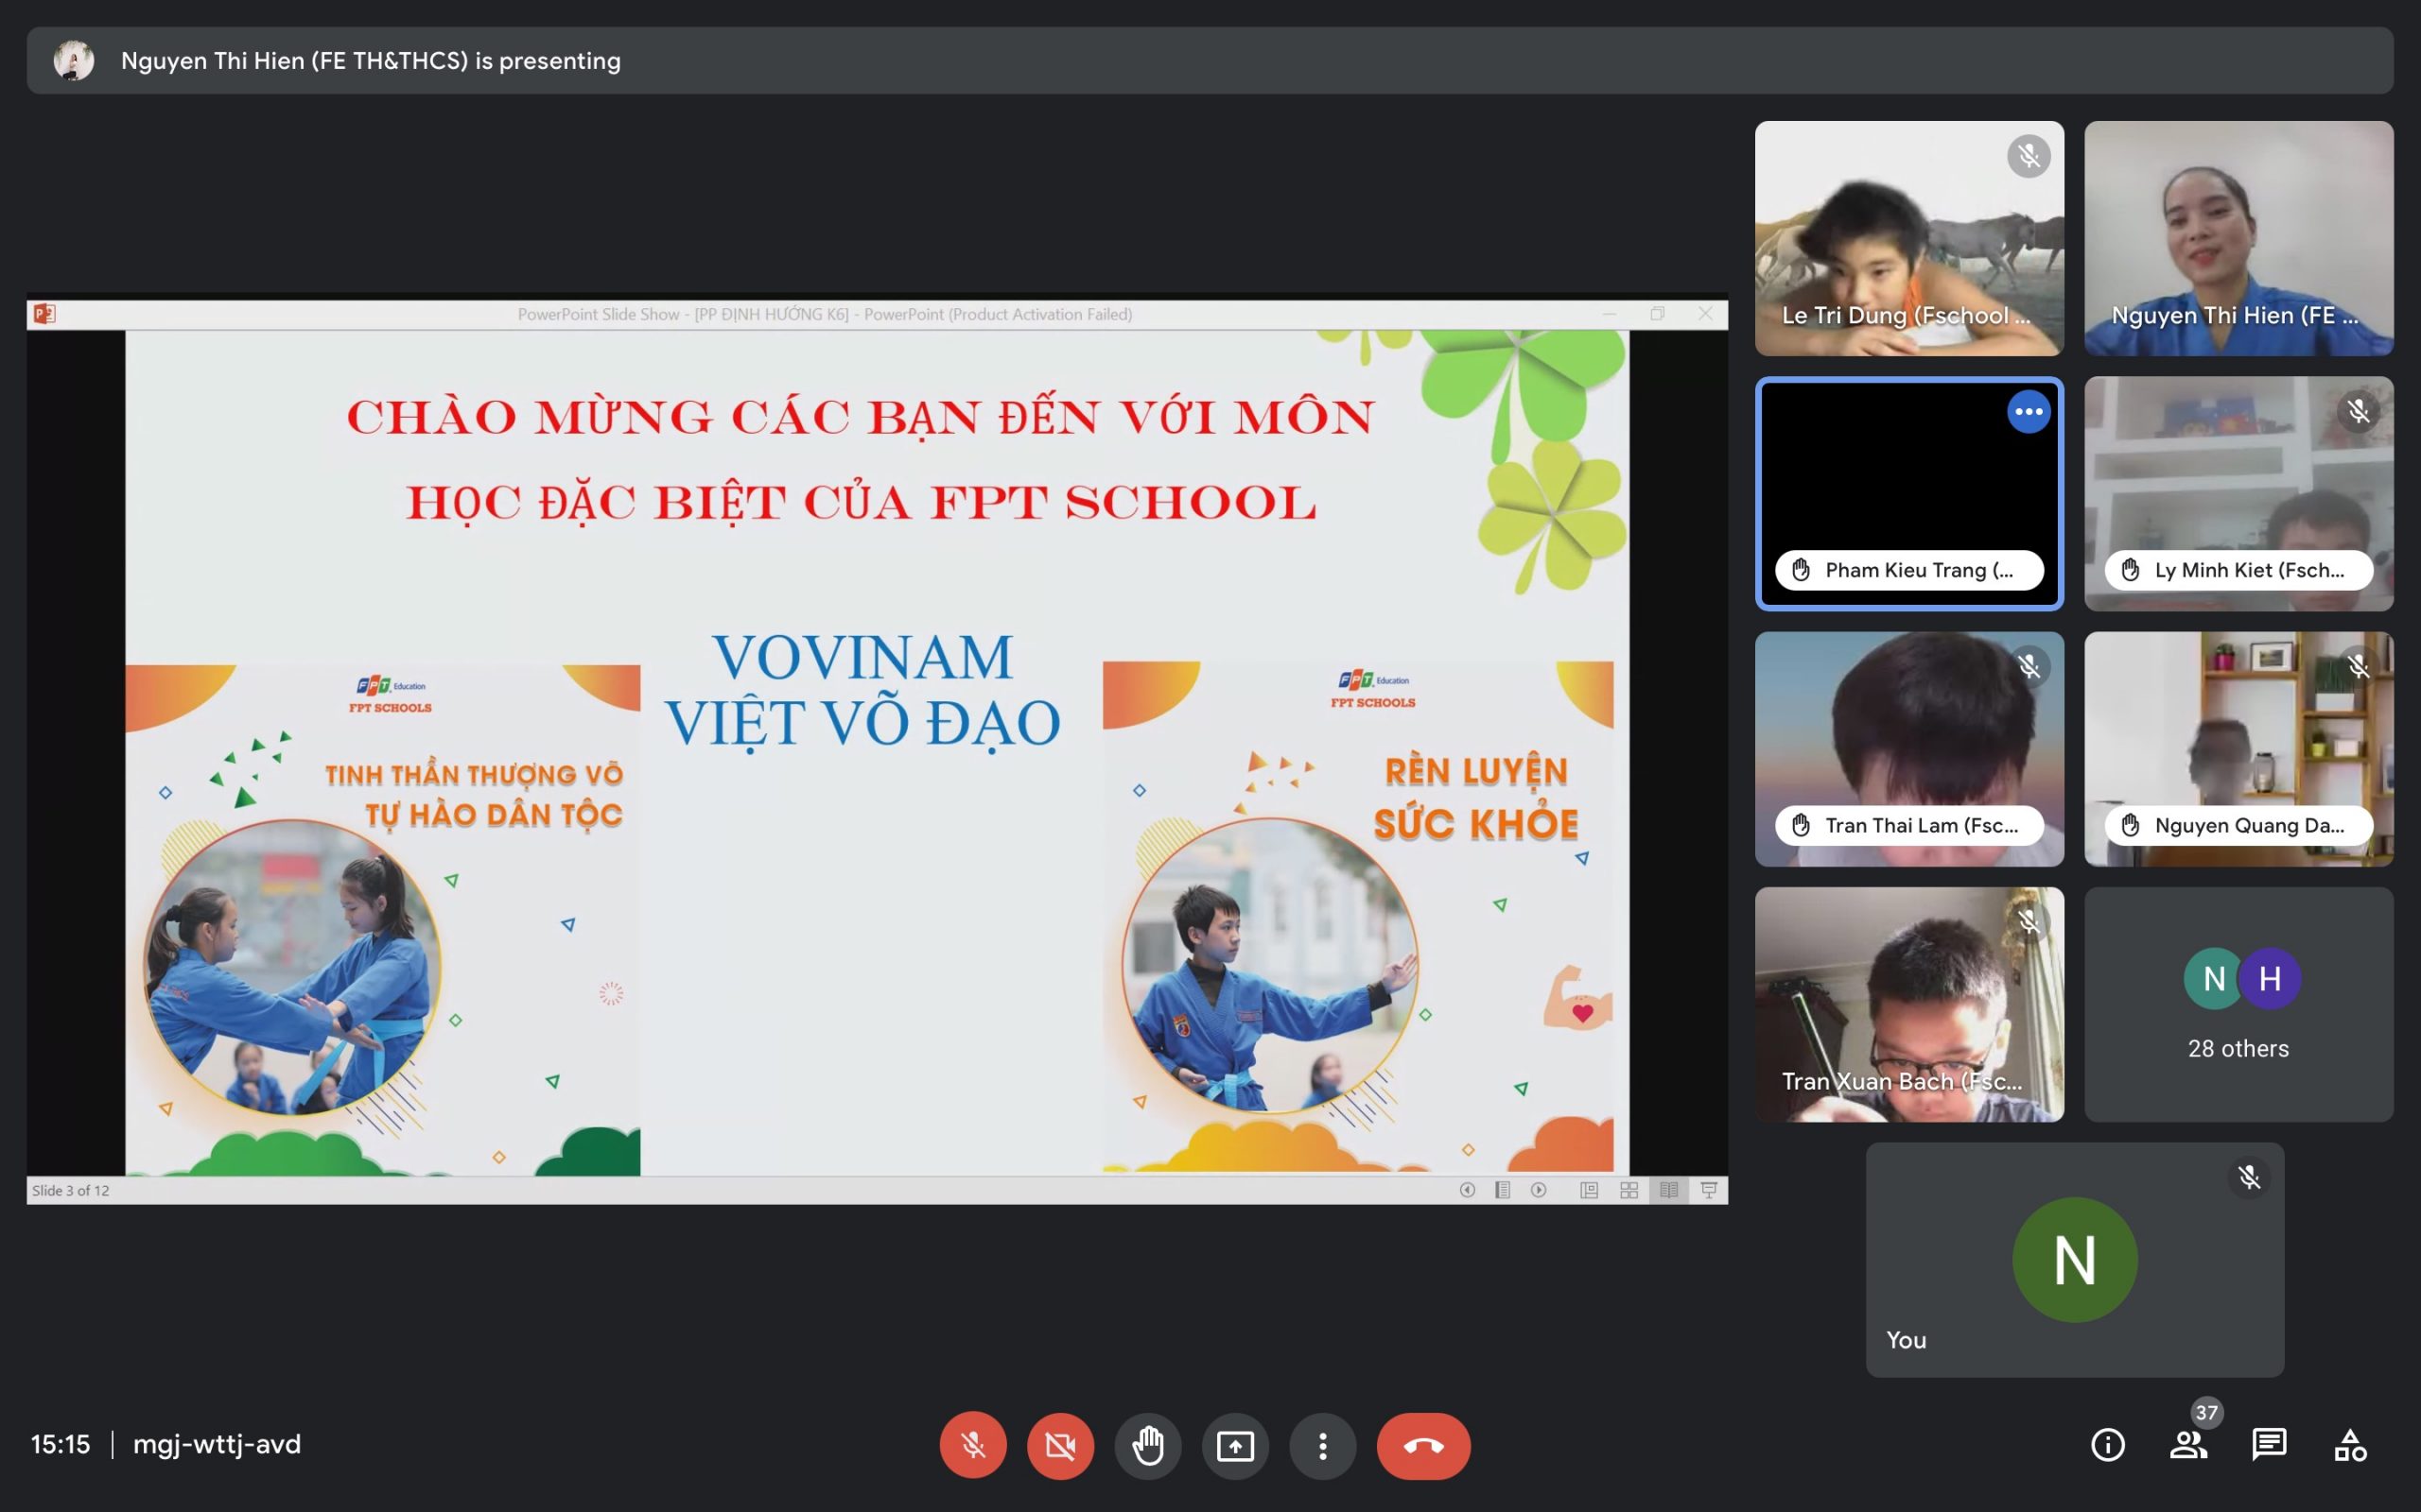
Task: Click the meeting code mgj-wttj-avd
Action: 218,1444
